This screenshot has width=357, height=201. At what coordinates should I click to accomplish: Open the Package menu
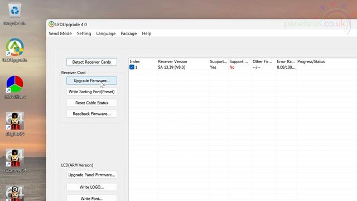pyautogui.click(x=129, y=33)
